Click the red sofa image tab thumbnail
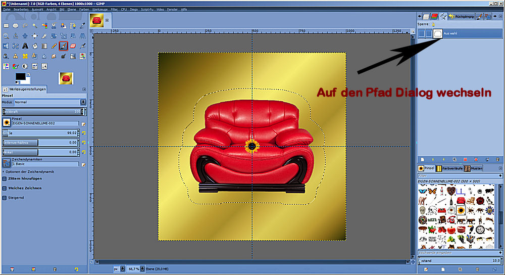This screenshot has height=275, width=505. pyautogui.click(x=97, y=20)
